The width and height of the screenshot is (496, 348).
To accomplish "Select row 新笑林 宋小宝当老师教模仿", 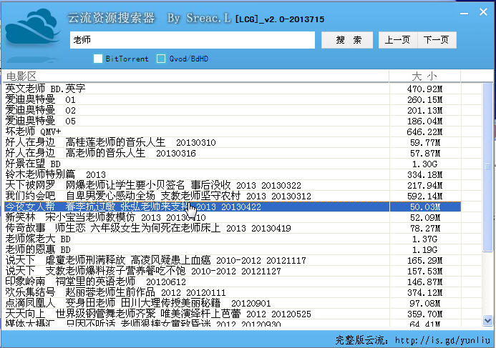I will (232, 217).
